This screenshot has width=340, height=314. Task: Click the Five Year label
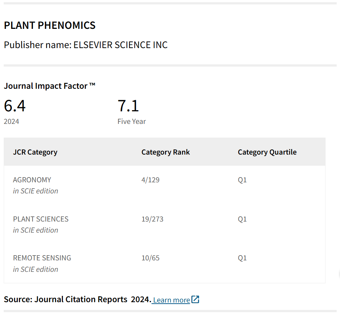coord(132,121)
